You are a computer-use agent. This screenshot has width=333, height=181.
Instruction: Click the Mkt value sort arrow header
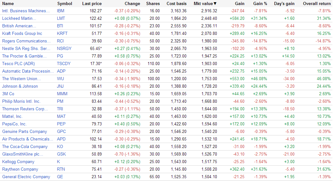coord(205,3)
